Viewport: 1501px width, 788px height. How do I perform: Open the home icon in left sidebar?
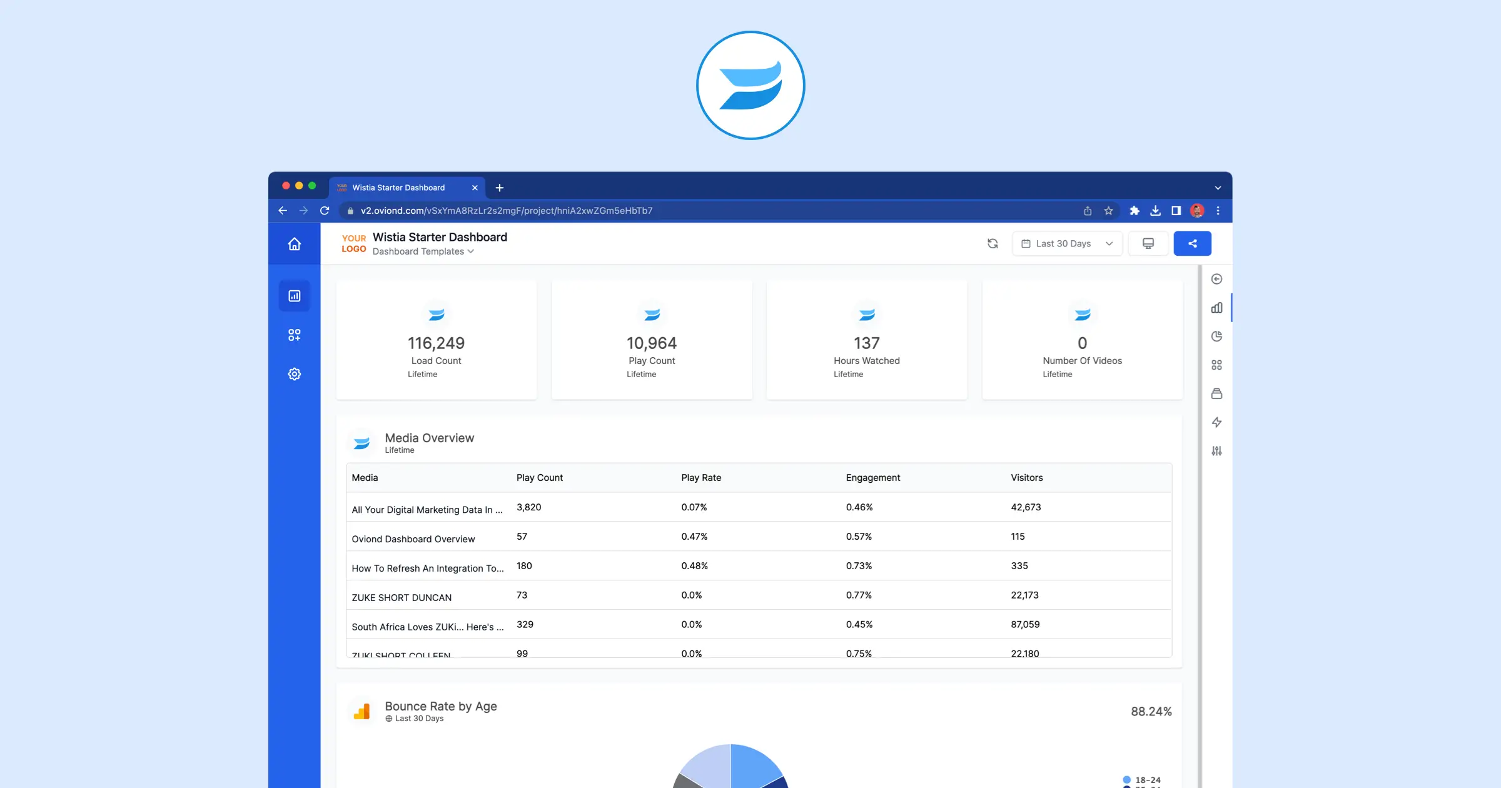[294, 244]
